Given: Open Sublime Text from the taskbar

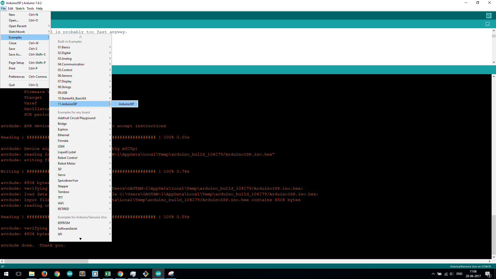Looking at the screenshot, I should [82, 274].
